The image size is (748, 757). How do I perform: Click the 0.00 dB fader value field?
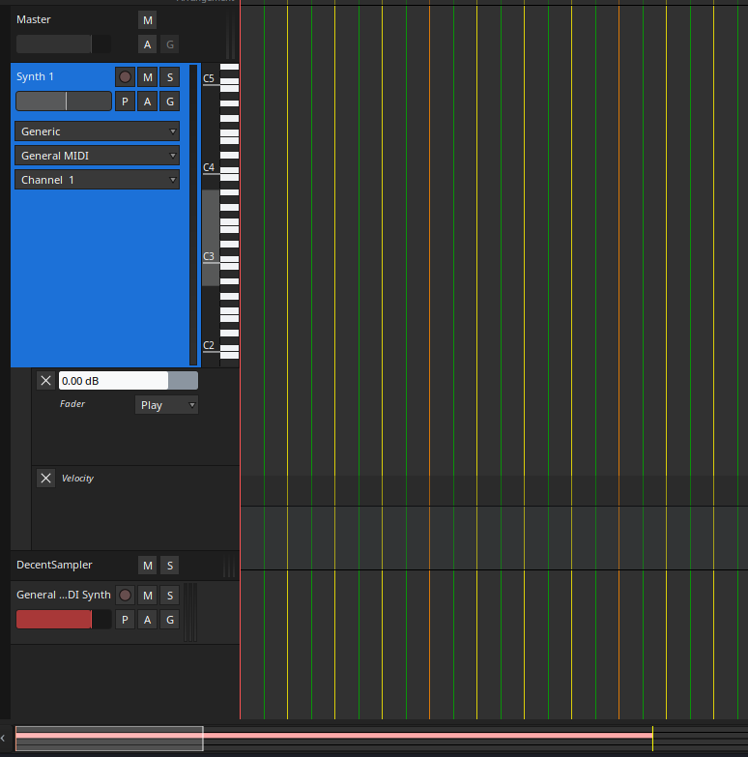112,381
